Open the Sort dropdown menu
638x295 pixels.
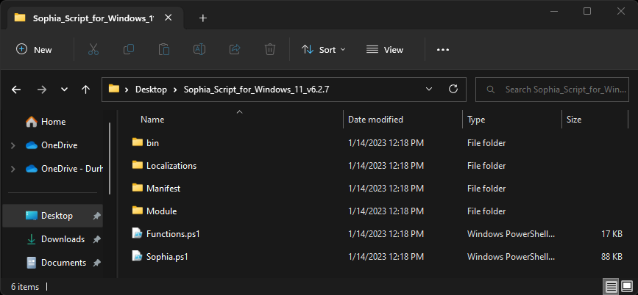(324, 49)
